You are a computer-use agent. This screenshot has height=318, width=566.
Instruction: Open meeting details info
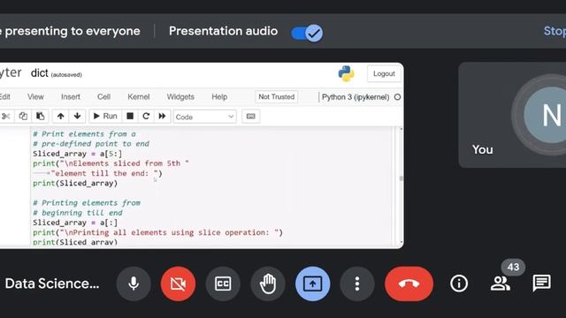pos(459,284)
